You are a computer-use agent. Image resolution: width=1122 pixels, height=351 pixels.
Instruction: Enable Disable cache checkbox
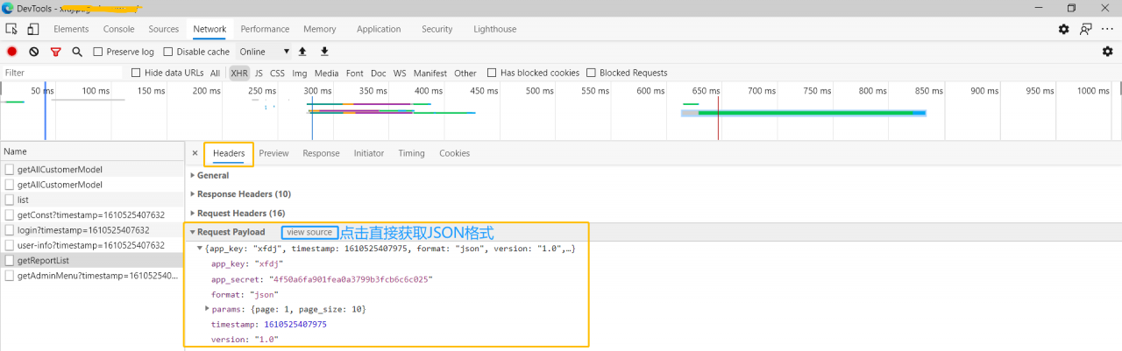point(169,52)
